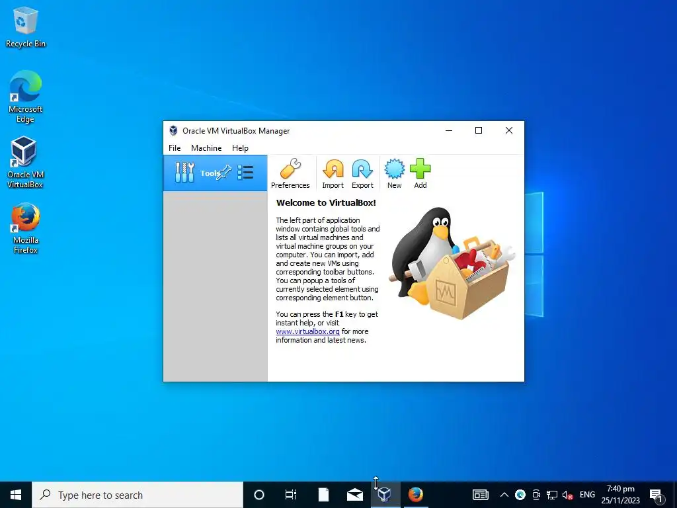Click the green circular tray icon
Image resolution: width=677 pixels, height=508 pixels.
coord(520,495)
